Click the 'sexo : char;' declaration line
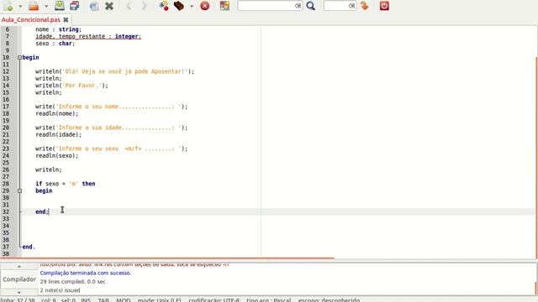 click(x=55, y=44)
